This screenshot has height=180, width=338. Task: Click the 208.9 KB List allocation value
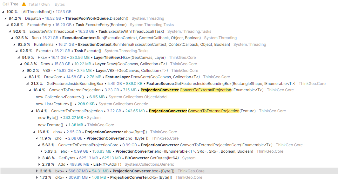[86, 104]
